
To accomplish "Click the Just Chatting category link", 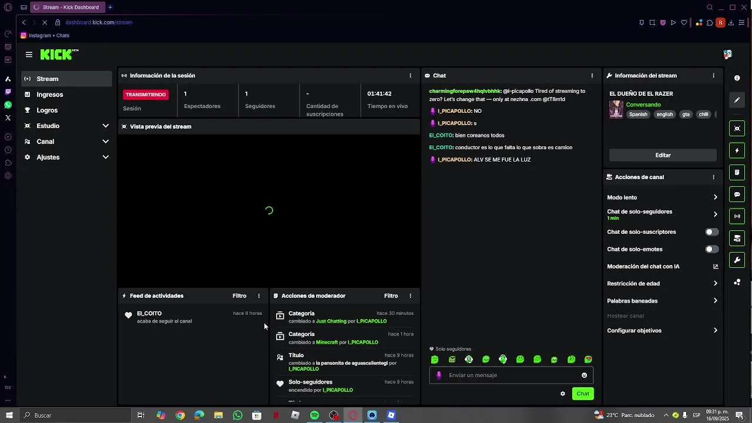I will point(331,321).
